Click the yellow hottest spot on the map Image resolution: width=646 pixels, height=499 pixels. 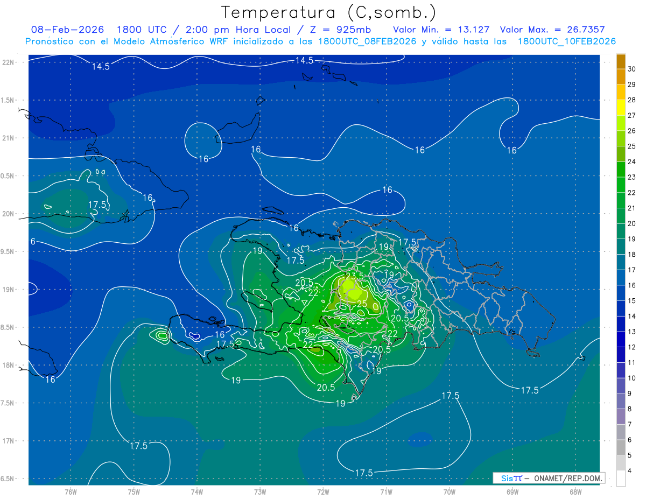355,293
